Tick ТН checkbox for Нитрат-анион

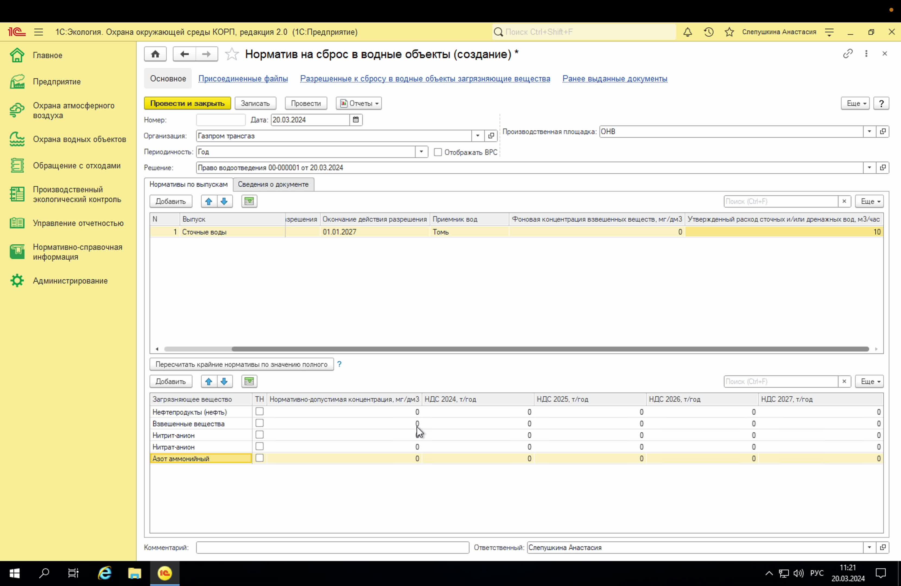pyautogui.click(x=259, y=447)
